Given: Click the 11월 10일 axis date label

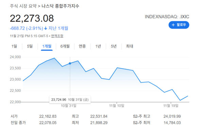Looking at the screenshot, I should point(117,106).
